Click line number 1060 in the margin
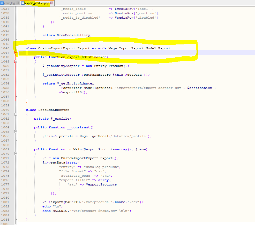This screenshot has height=225, width=255. click(x=5, y=110)
